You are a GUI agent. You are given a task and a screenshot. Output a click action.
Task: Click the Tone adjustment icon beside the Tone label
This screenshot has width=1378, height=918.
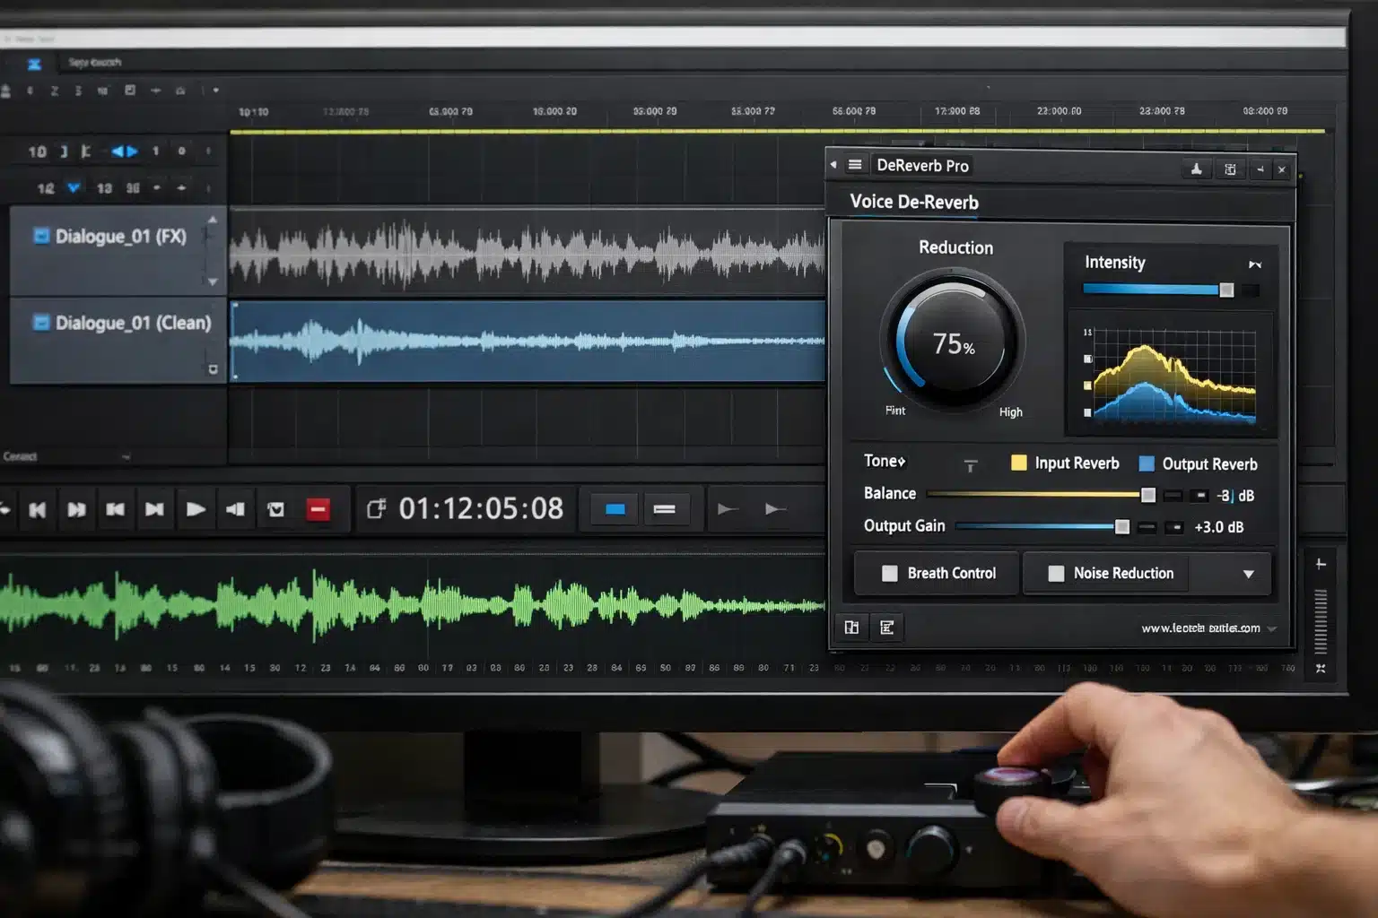tap(971, 464)
